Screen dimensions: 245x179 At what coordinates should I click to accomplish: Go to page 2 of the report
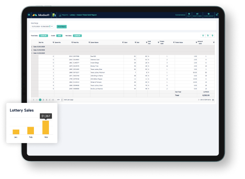[43, 100]
